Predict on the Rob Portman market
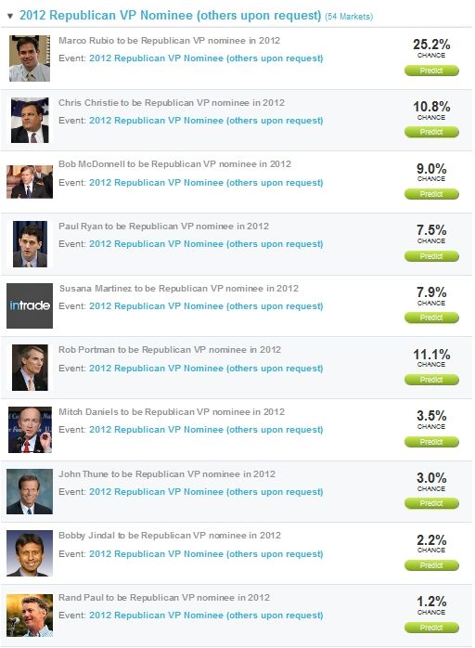The height and width of the screenshot is (648, 475). pyautogui.click(x=431, y=380)
